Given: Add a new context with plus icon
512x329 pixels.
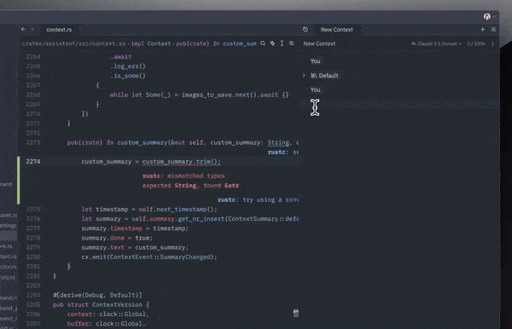Looking at the screenshot, I should pyautogui.click(x=483, y=29).
